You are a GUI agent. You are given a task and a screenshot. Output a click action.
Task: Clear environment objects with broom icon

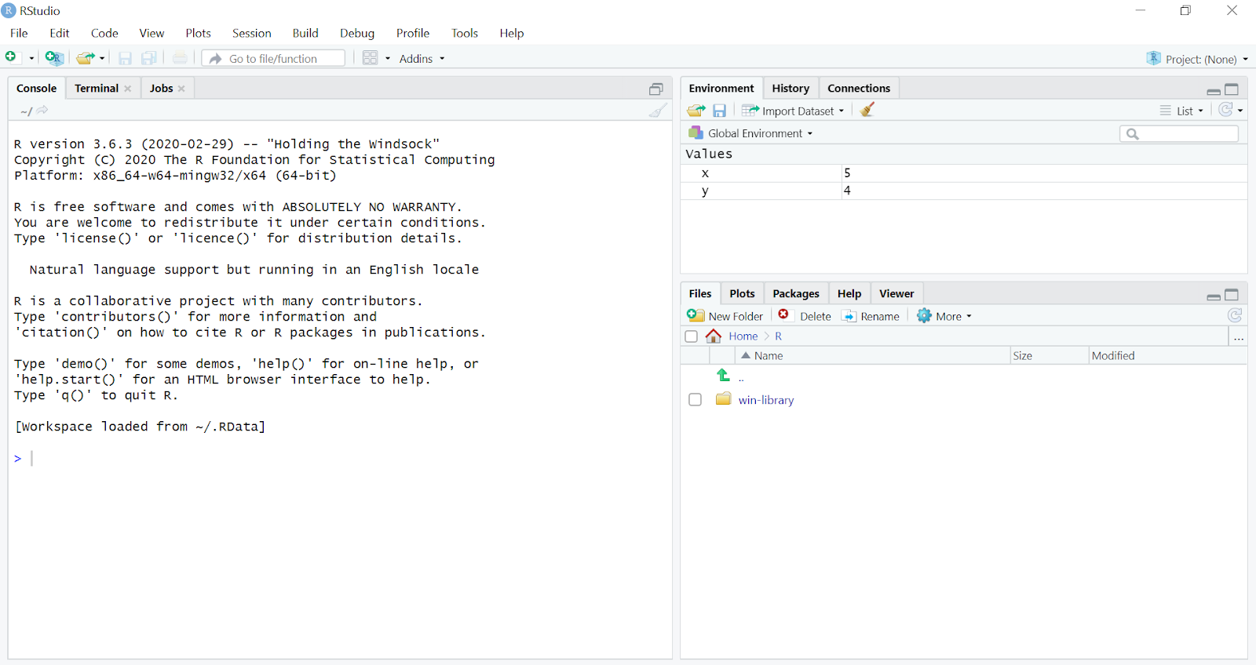click(x=867, y=110)
